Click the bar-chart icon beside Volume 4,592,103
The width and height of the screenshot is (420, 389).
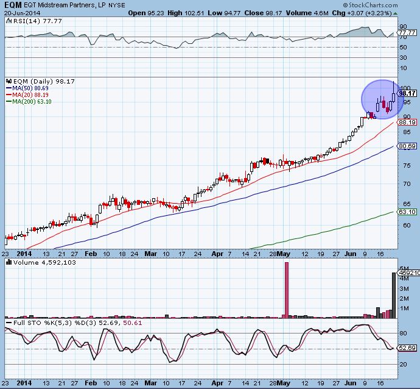9,262
